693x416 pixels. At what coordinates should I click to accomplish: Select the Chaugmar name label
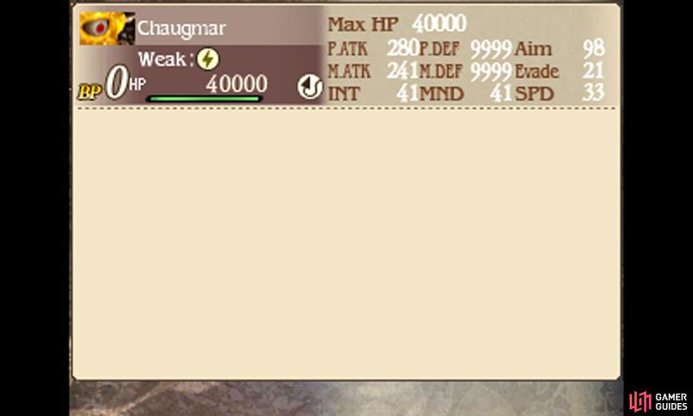coord(181,29)
